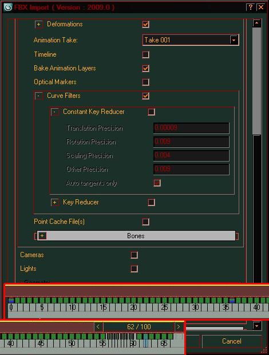Collapse the Constant Key Reducer group

point(55,112)
